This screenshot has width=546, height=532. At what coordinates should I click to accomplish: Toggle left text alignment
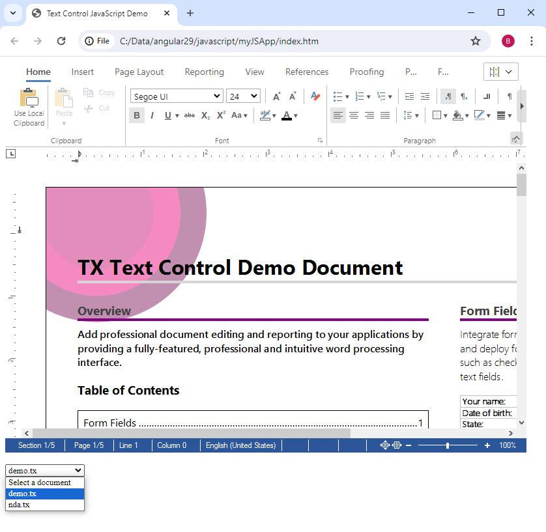(x=338, y=115)
